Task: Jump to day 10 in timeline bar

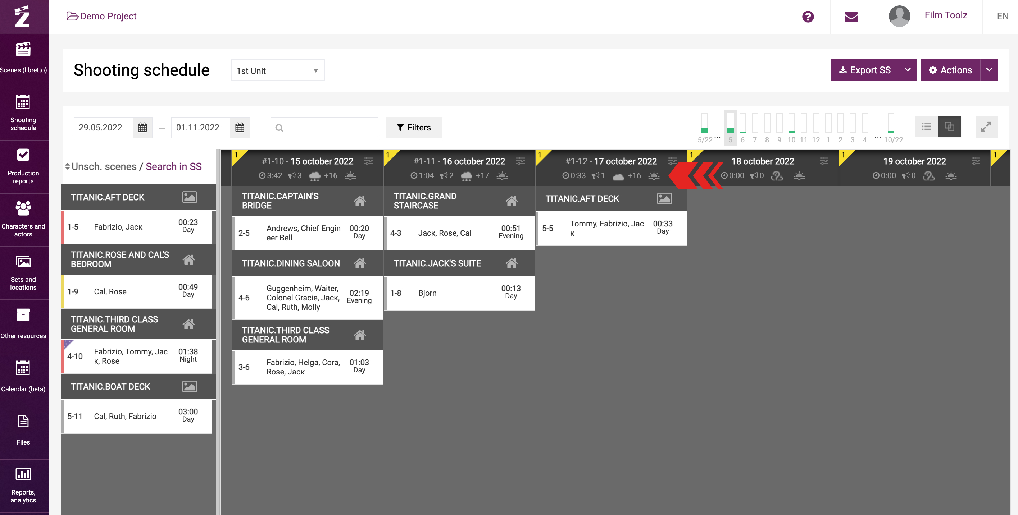Action: click(791, 127)
